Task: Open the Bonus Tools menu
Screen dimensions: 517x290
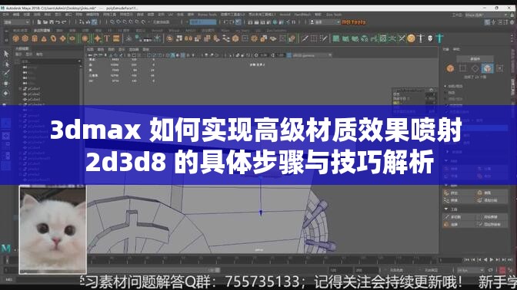Action: pyautogui.click(x=208, y=15)
